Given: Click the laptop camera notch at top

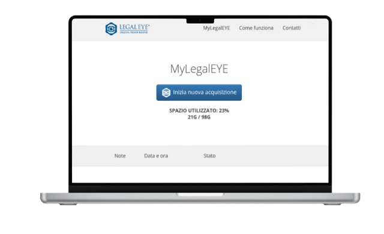Looking at the screenshot, I should click(x=200, y=20).
